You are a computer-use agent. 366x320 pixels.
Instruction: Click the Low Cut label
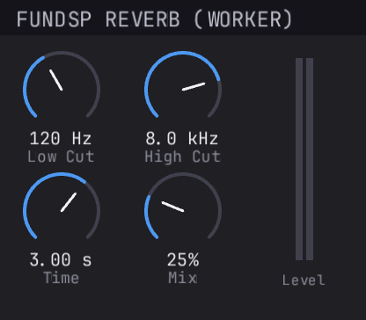pyautogui.click(x=61, y=156)
